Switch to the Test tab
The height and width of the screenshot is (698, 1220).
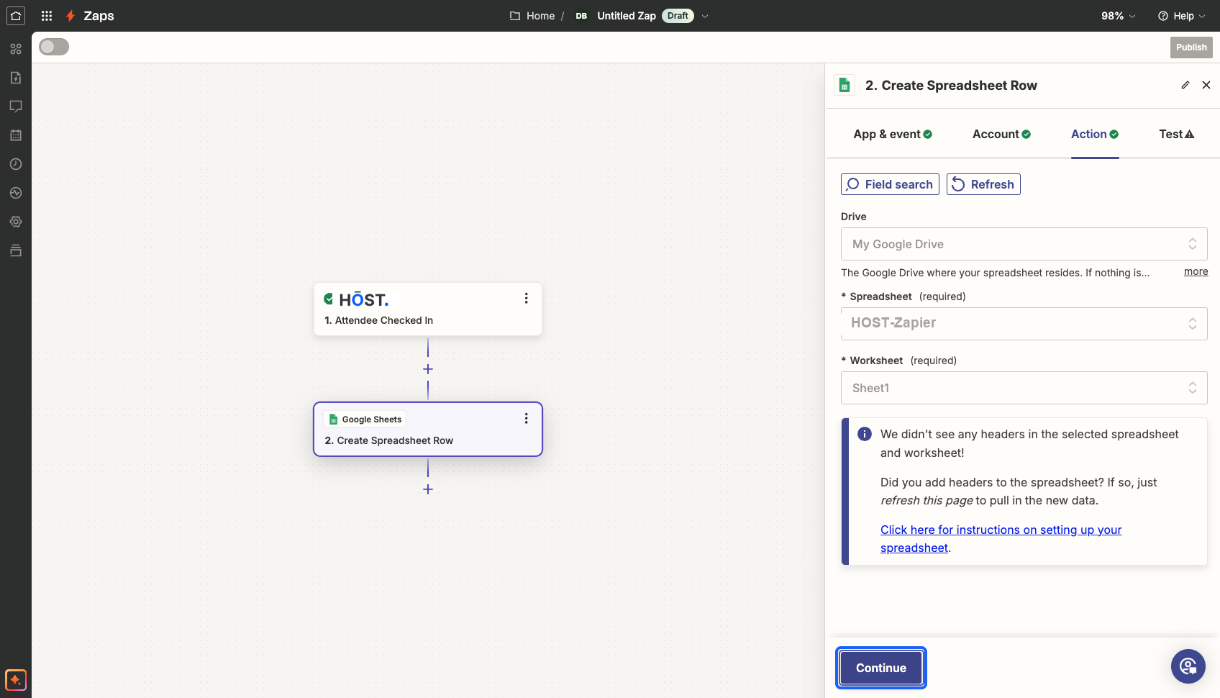point(1176,134)
